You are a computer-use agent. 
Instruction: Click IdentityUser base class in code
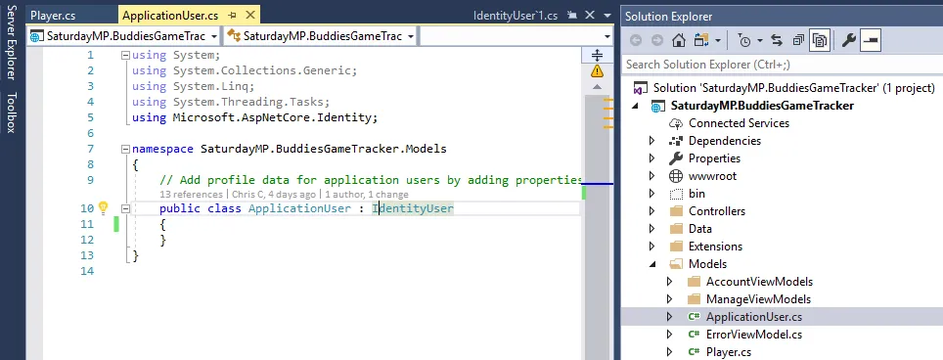click(x=413, y=208)
